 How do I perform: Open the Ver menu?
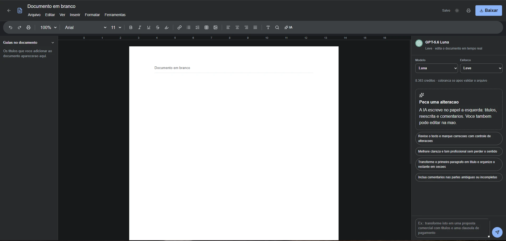click(62, 15)
